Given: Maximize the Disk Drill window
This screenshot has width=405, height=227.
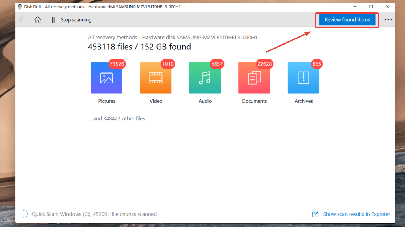Looking at the screenshot, I should (x=371, y=6).
